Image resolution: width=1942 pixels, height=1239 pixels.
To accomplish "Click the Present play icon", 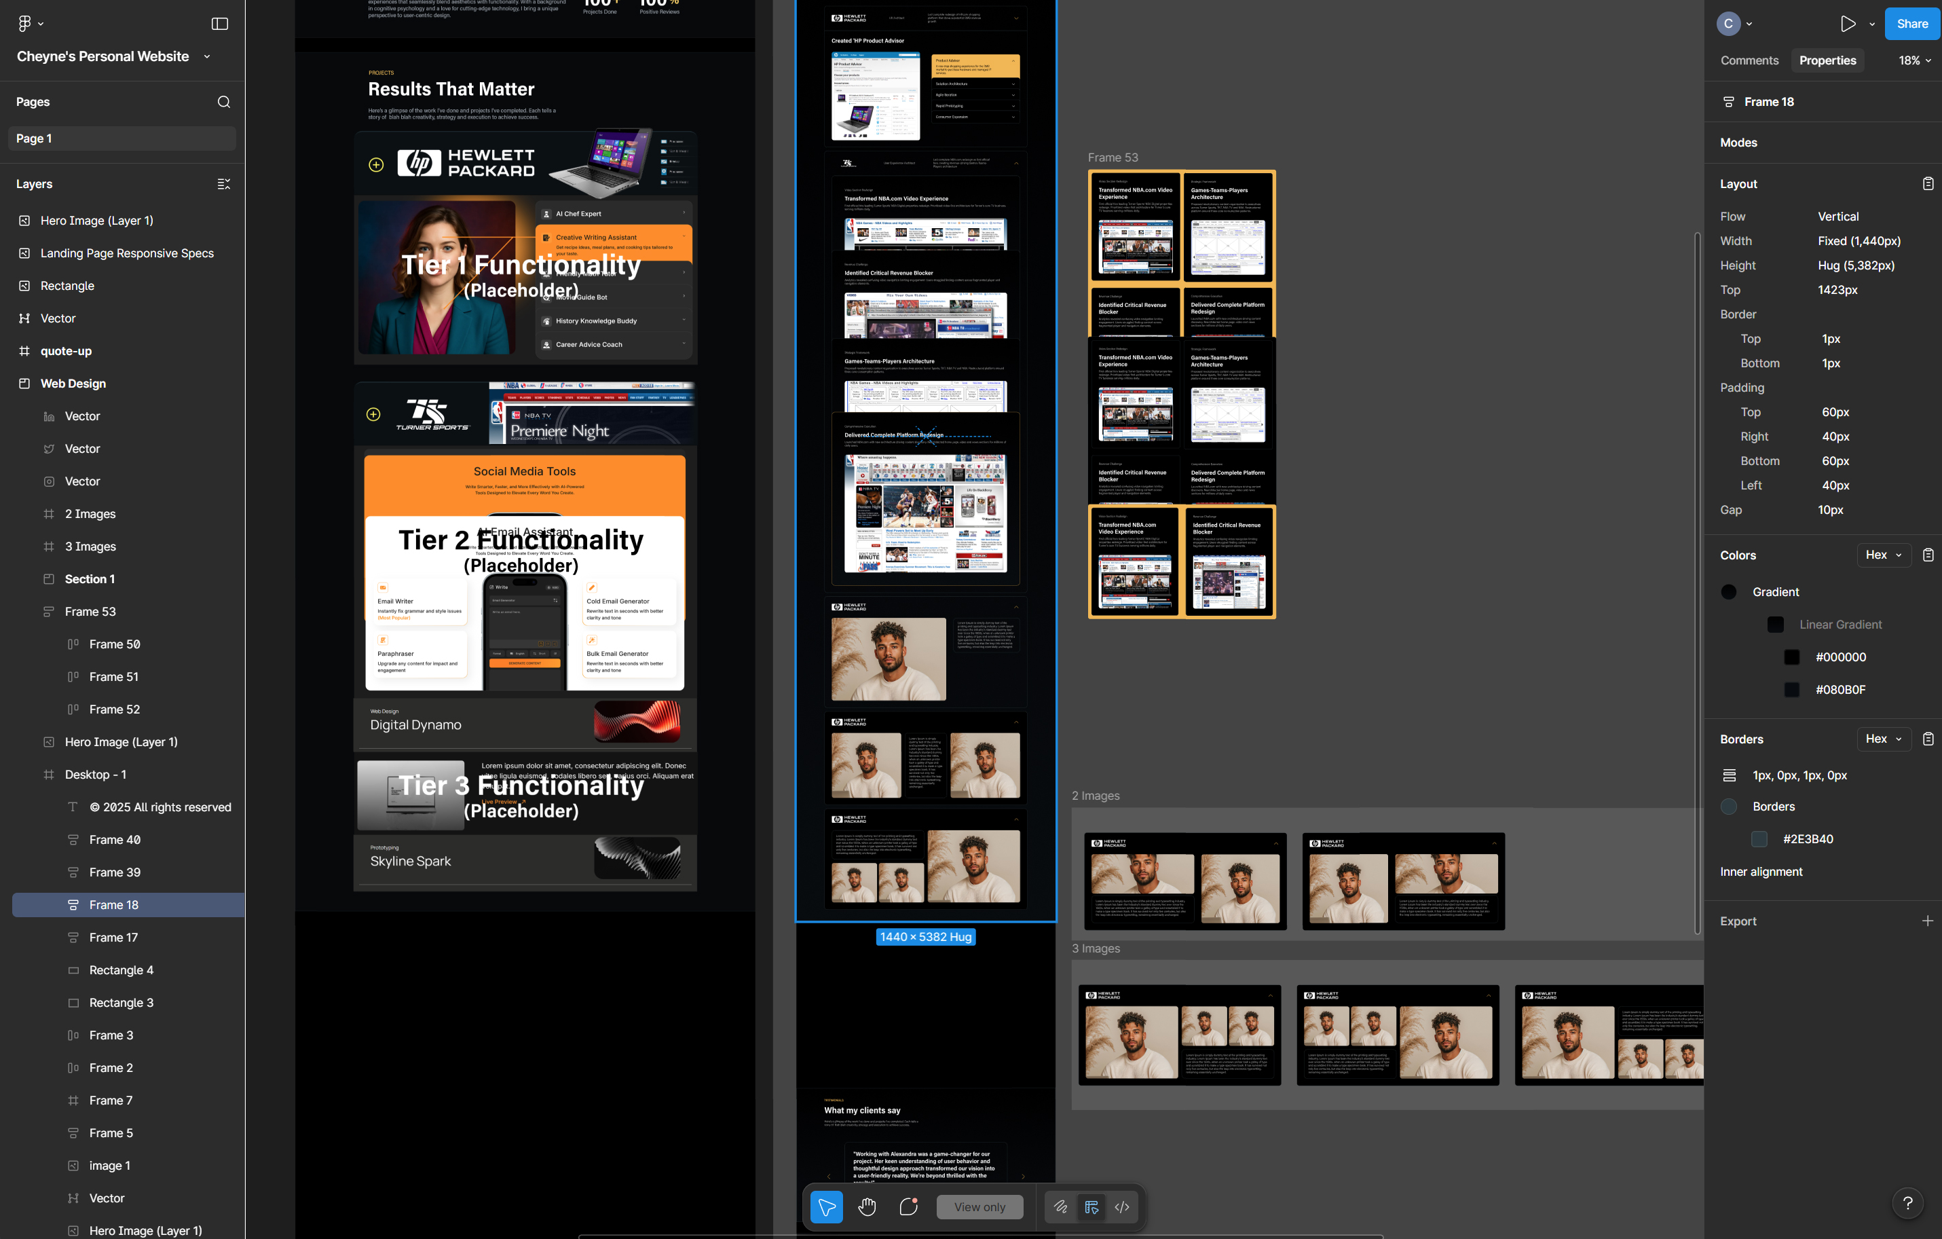I will [1848, 23].
